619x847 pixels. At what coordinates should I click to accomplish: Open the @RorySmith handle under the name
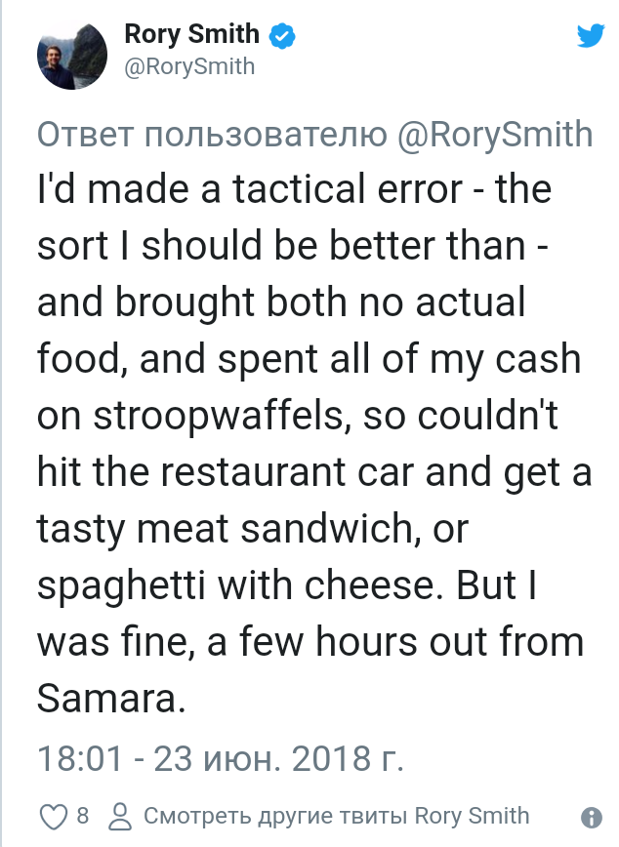click(x=189, y=66)
